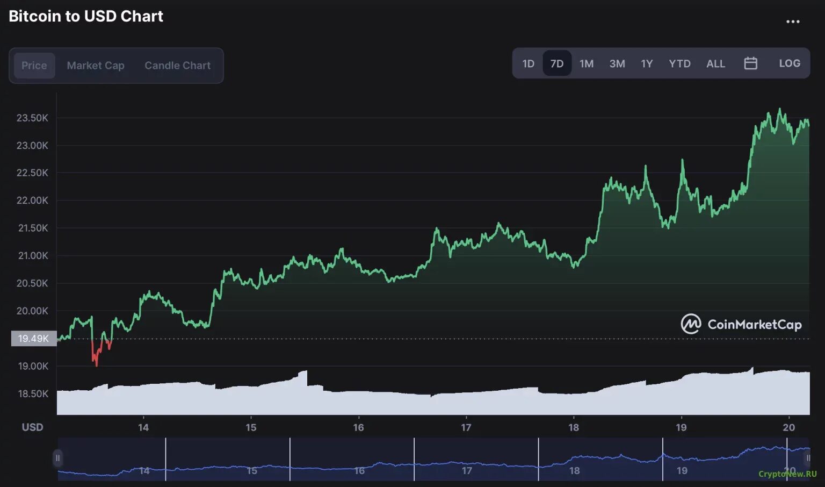Select the 7D timeframe
Image resolution: width=825 pixels, height=487 pixels.
pos(557,63)
